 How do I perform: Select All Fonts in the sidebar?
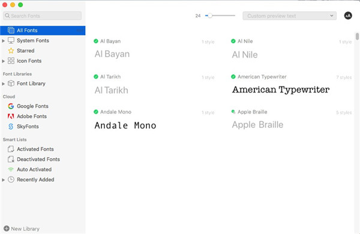click(43, 31)
